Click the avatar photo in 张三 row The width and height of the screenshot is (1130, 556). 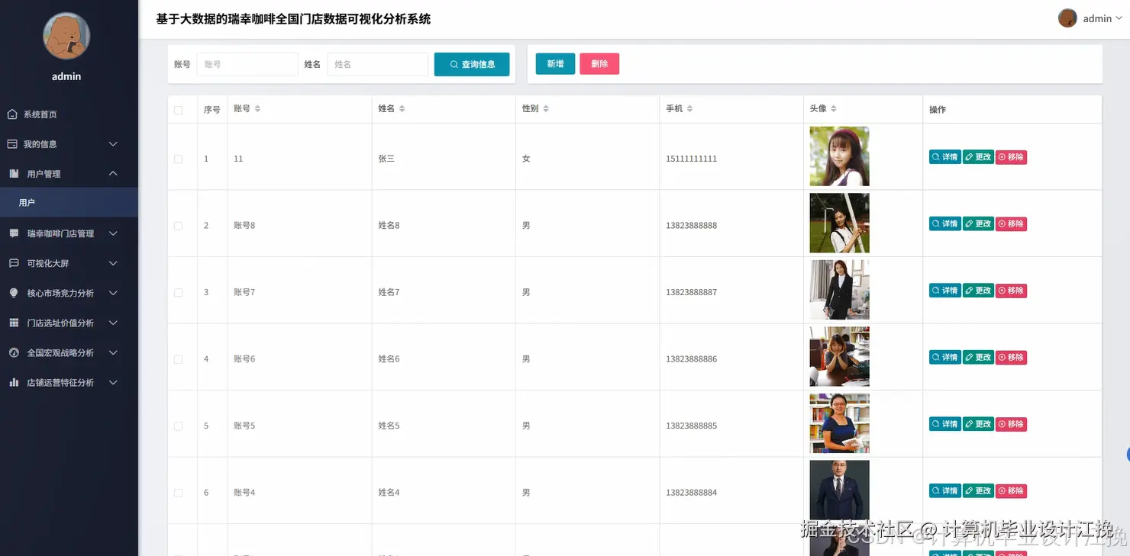pyautogui.click(x=839, y=156)
